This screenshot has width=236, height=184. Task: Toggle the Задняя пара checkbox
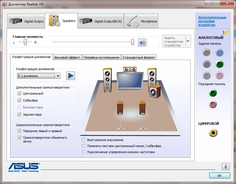point(19,114)
